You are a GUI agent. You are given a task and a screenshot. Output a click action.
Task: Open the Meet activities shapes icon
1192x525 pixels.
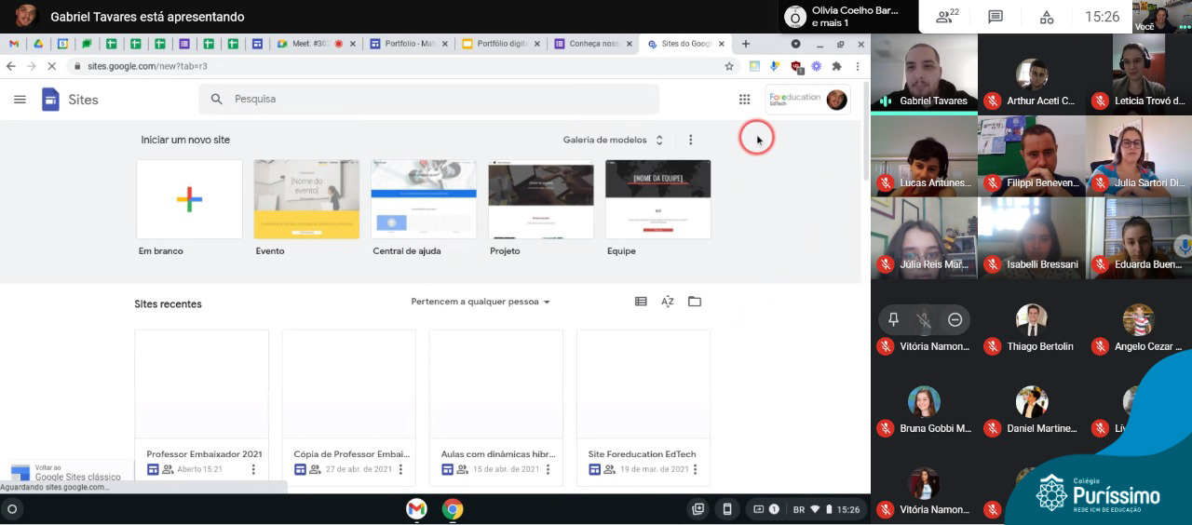[x=1047, y=17]
